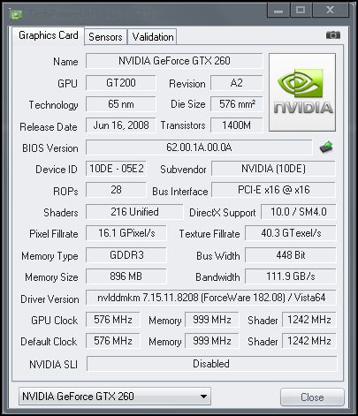Minimize the GPU-Z window
The height and width of the screenshot is (416, 358).
(278, 11)
